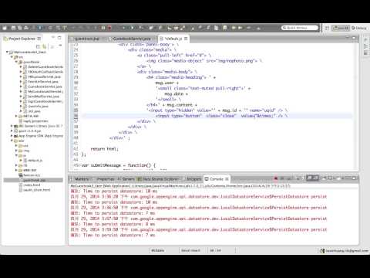Viewport: 370px width, 278px height.
Task: Click the red Terminate button in Console
Action: (x=276, y=178)
